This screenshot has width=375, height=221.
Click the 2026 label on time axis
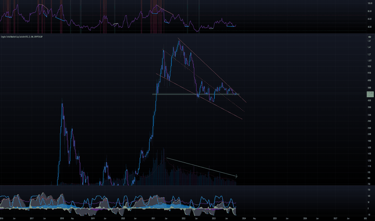click(305, 218)
